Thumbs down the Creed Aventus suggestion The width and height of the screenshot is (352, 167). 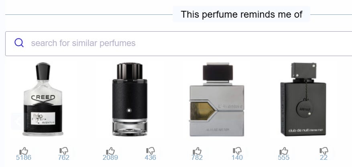tap(64, 151)
